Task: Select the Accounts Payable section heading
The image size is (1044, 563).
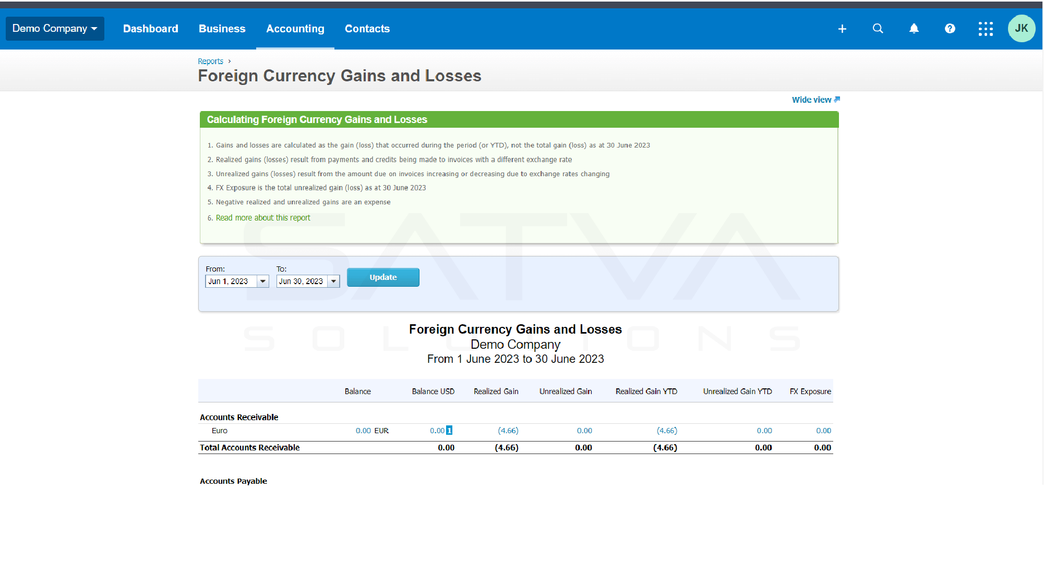Action: (x=233, y=481)
